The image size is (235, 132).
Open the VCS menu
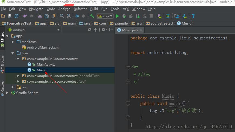(x=126, y=9)
